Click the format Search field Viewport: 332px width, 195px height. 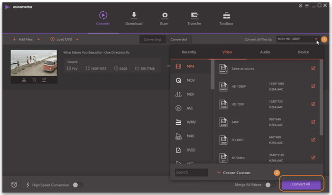pos(191,172)
